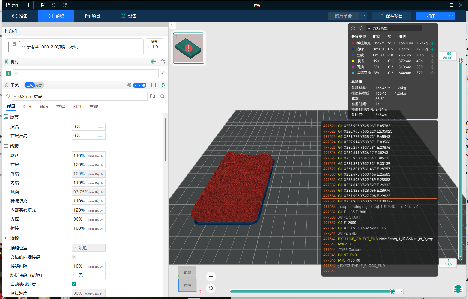The width and height of the screenshot is (468, 299).
Task: Switch to the 设备 tab
Action: tap(129, 16)
